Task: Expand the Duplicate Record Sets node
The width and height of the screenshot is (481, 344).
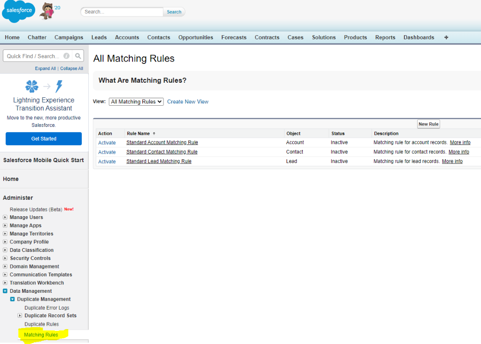Action: pos(20,315)
